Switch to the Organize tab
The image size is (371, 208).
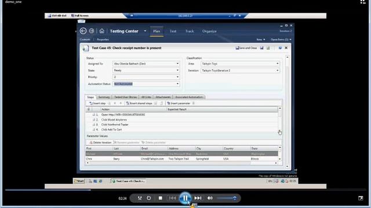pos(209,31)
